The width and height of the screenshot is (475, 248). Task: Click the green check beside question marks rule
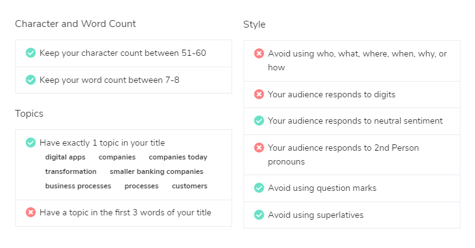pos(259,188)
